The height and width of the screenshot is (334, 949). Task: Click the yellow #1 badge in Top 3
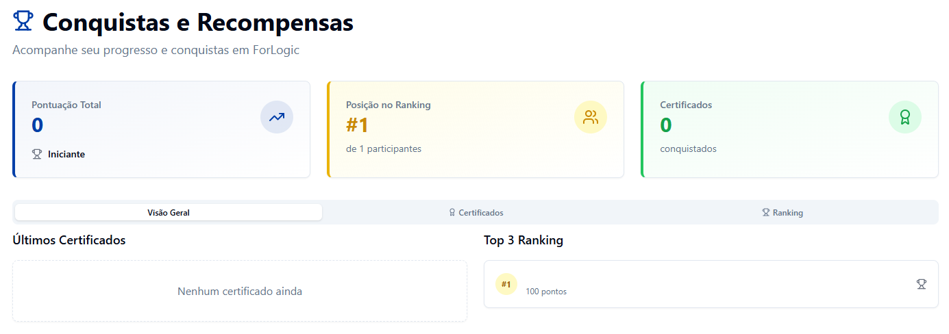tap(506, 284)
